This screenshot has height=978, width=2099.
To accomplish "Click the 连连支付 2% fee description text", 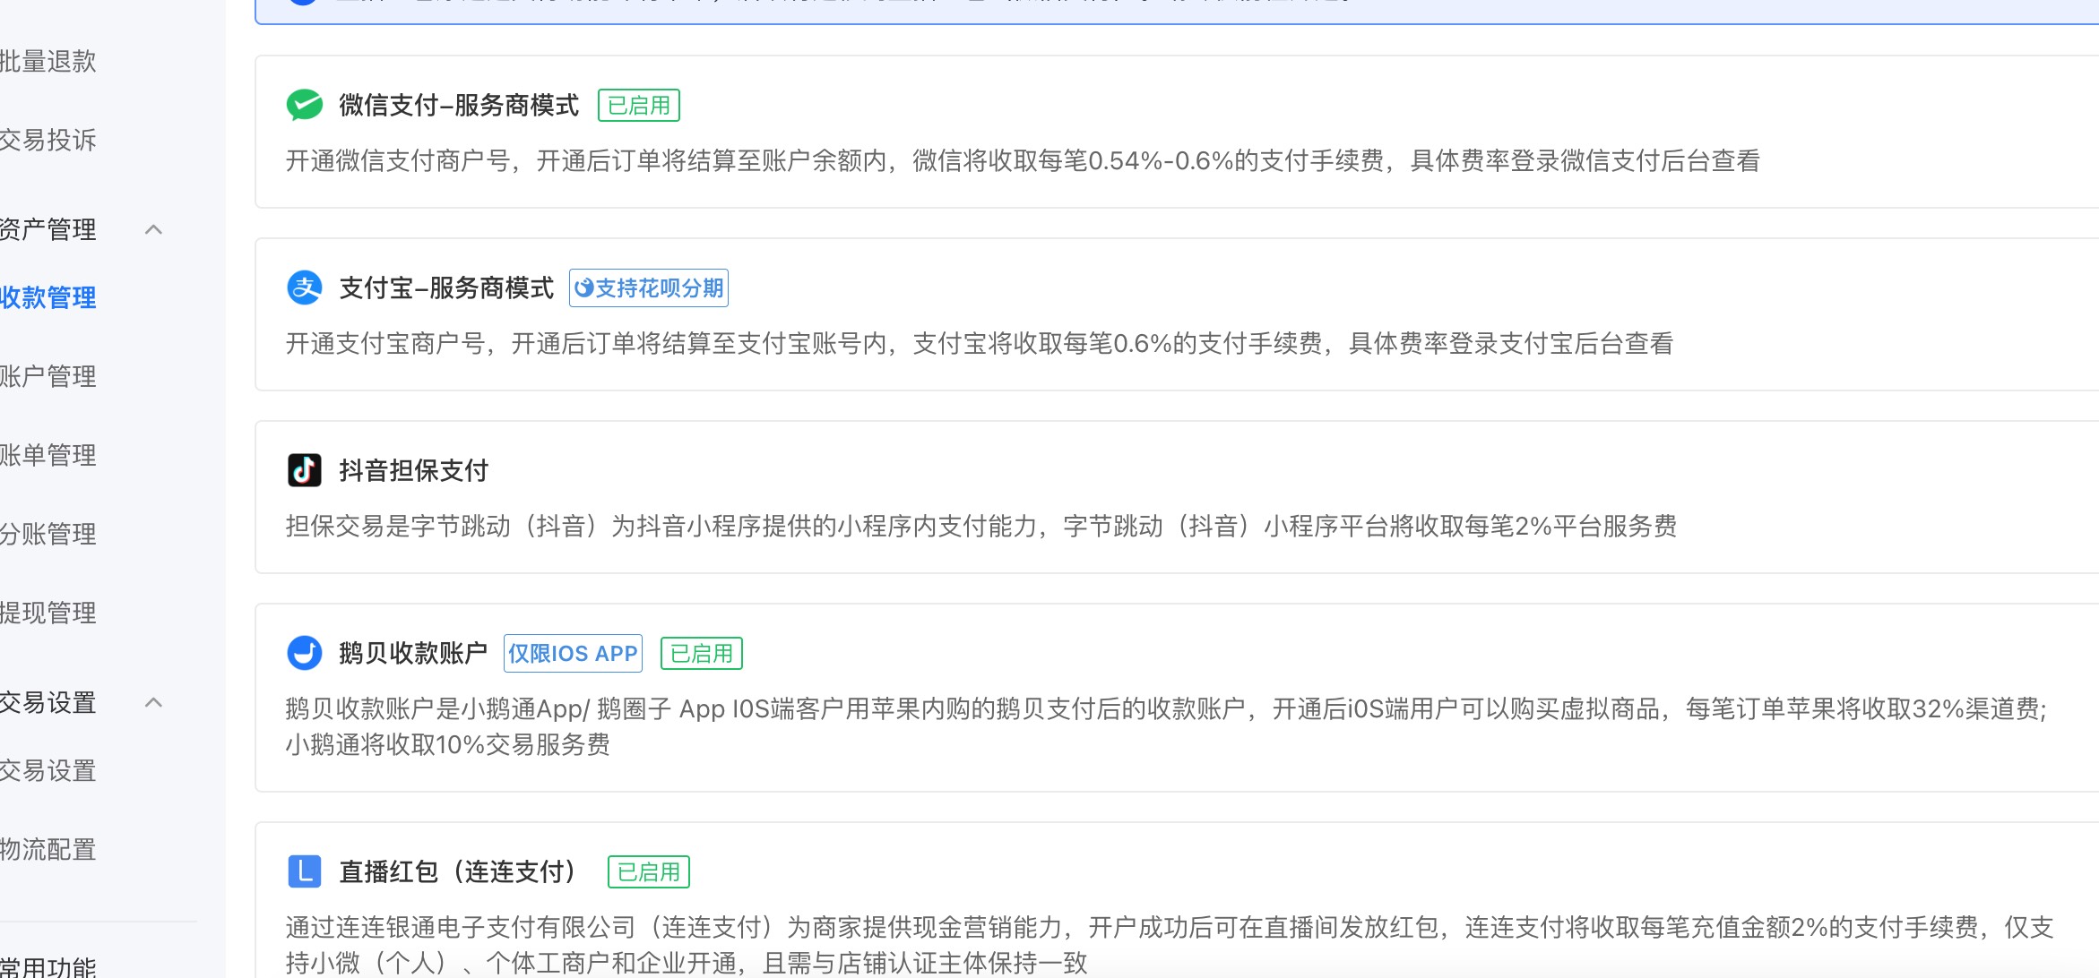I will [x=1170, y=945].
